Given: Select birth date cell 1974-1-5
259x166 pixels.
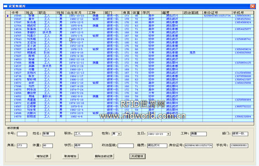Looking at the screenshot, I should [x=76, y=36].
